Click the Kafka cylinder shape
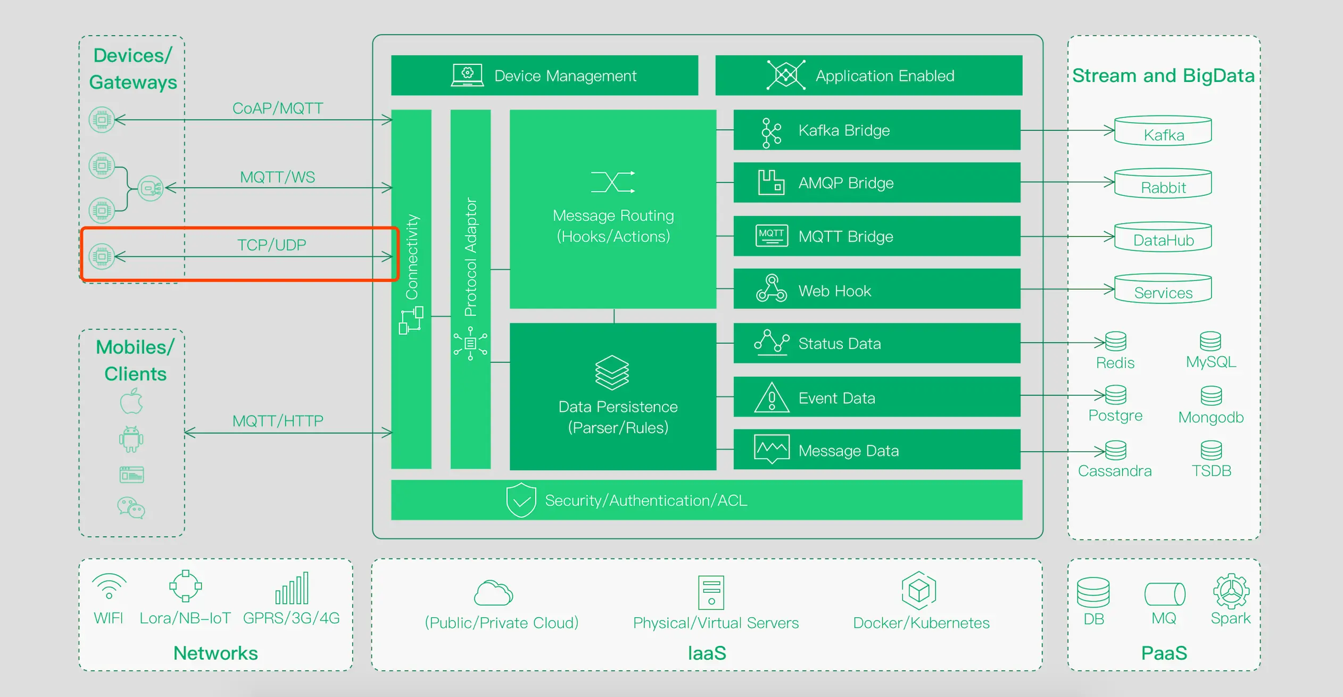 point(1163,131)
